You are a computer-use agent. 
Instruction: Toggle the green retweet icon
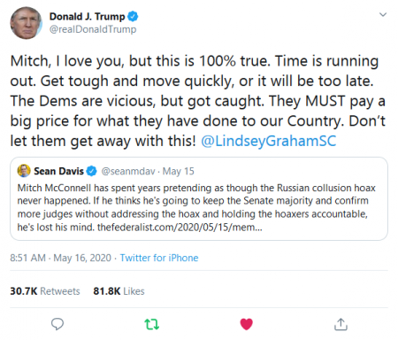coord(152,324)
